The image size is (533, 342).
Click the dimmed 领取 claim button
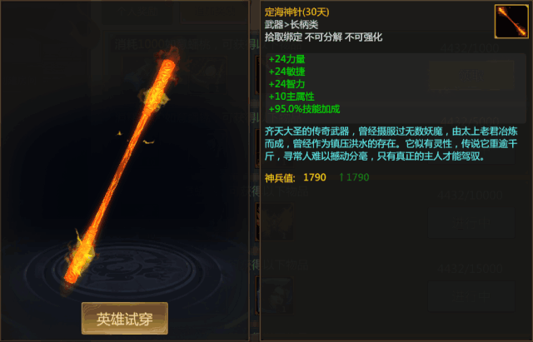(471, 76)
